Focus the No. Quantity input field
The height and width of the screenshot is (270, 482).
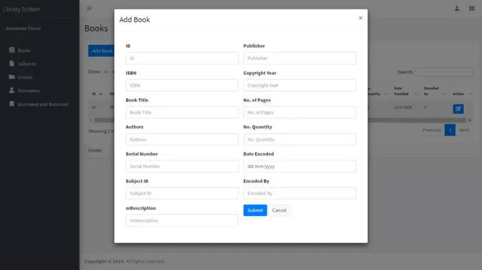[x=300, y=139]
